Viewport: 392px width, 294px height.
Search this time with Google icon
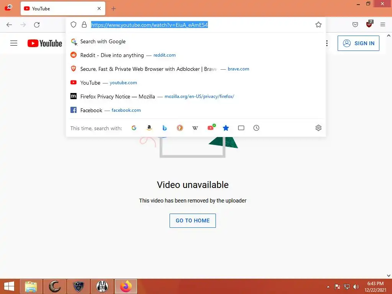click(134, 128)
